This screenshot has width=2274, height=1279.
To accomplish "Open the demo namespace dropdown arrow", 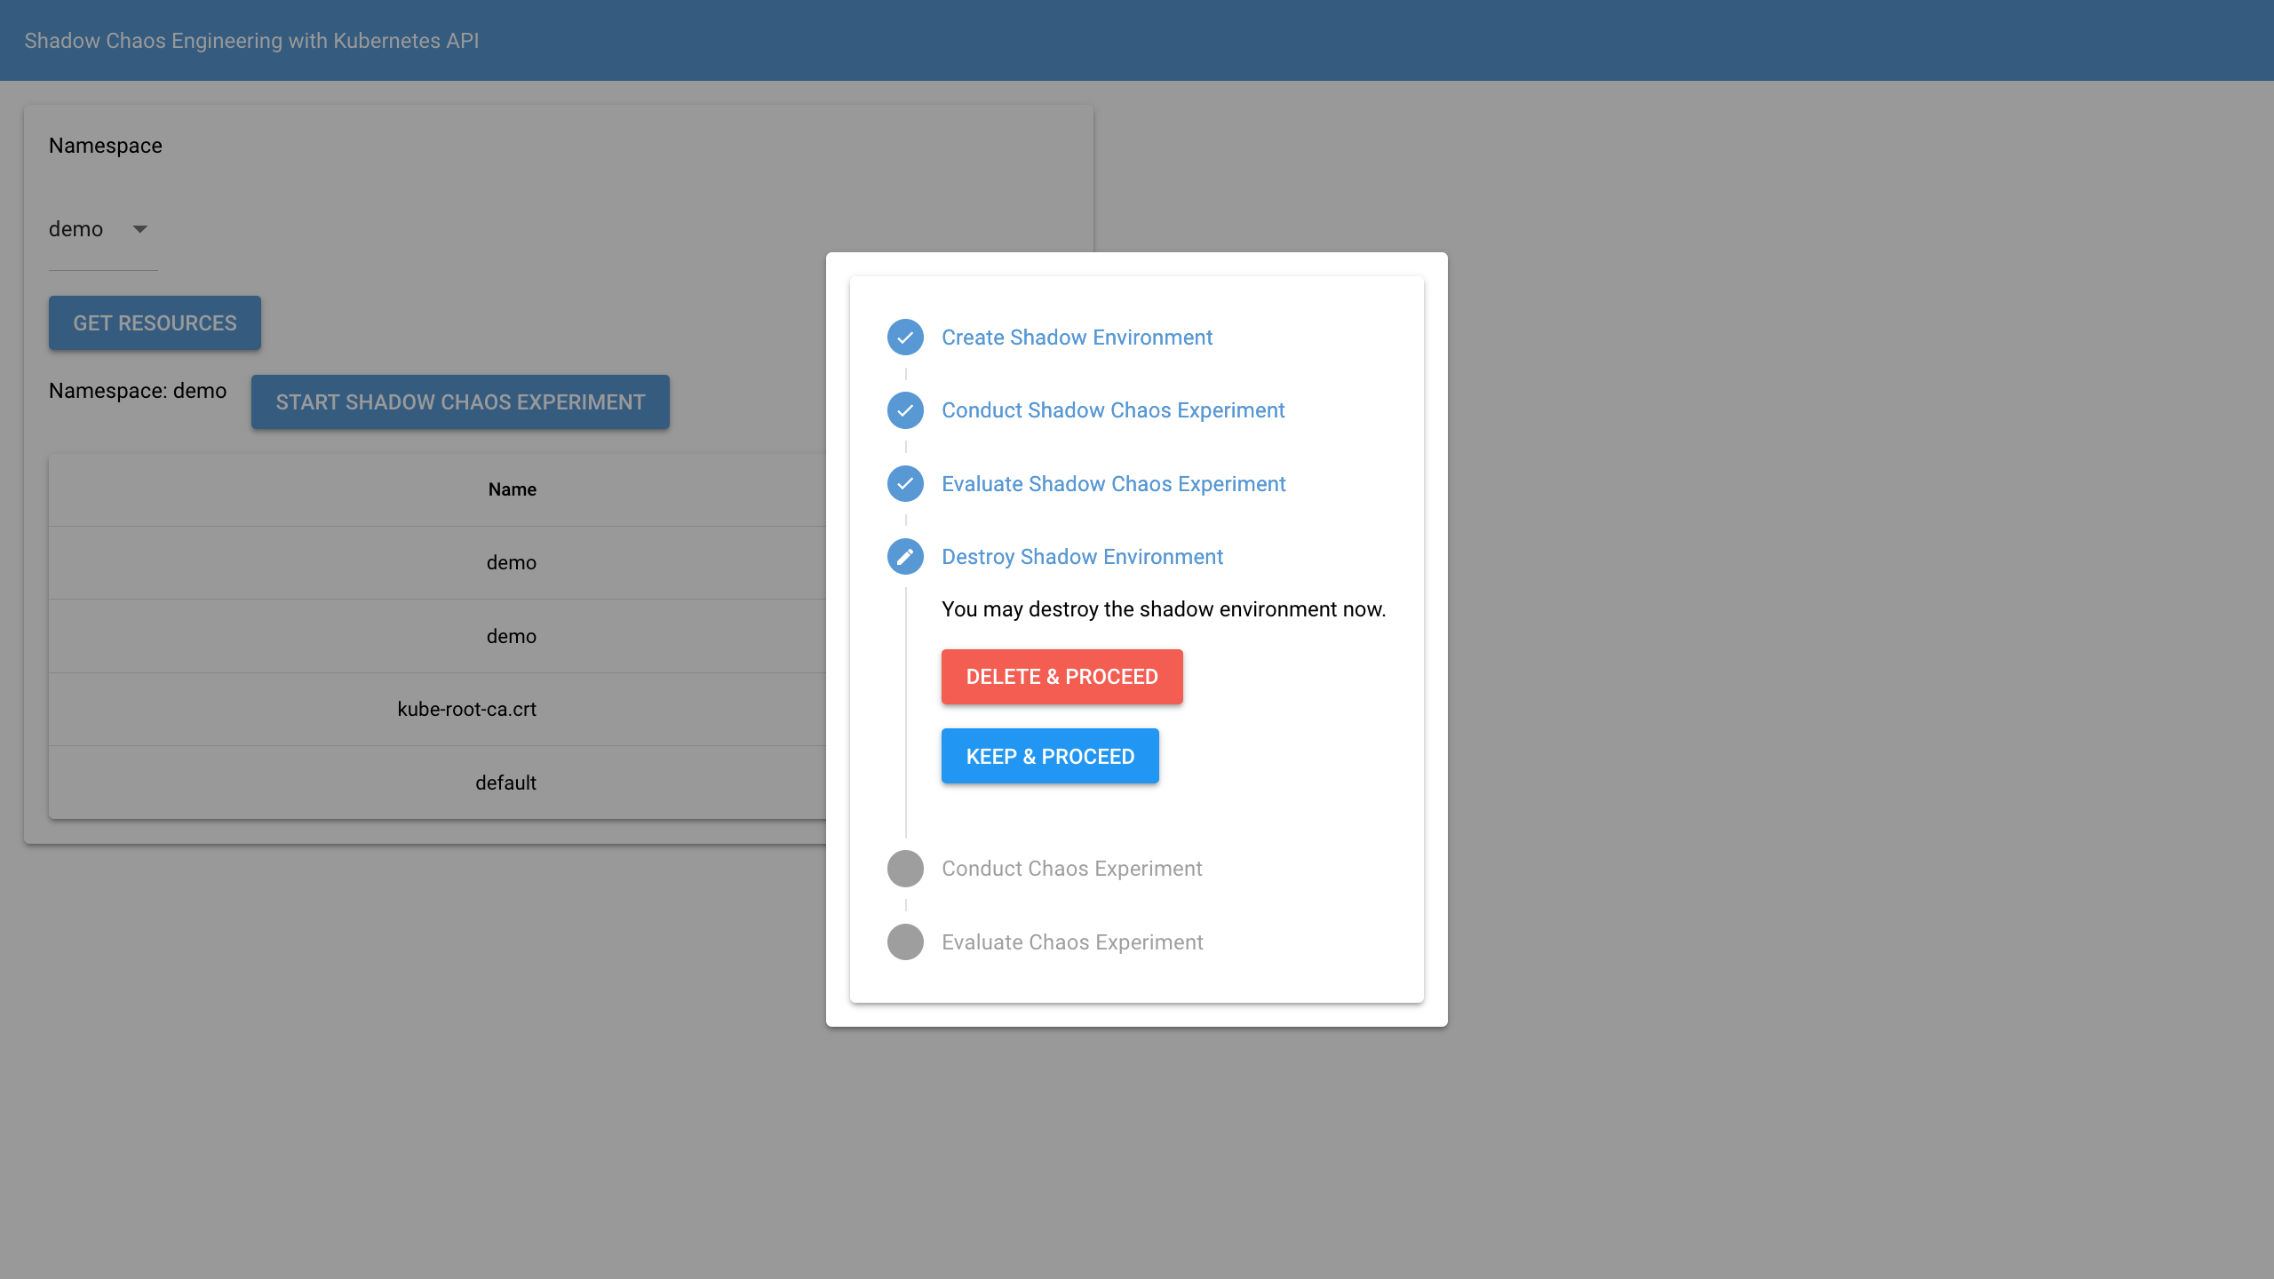I will (x=139, y=229).
